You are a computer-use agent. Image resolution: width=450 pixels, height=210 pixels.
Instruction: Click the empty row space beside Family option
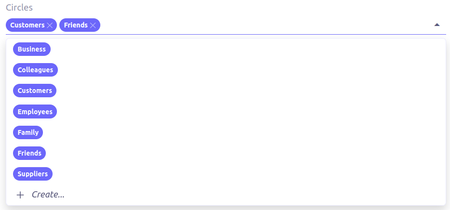pyautogui.click(x=241, y=132)
